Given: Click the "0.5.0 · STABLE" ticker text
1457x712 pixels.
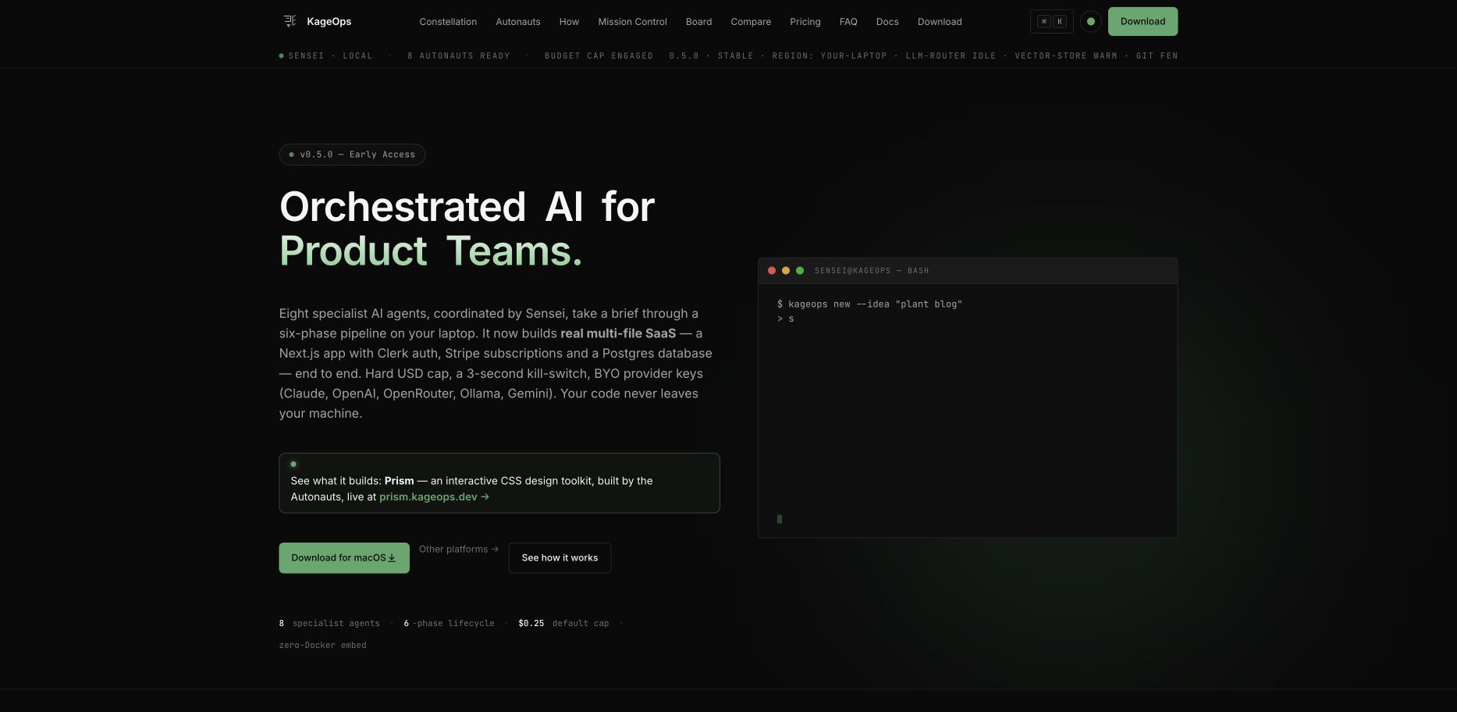Looking at the screenshot, I should point(711,56).
